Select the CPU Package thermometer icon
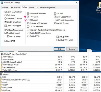101x92 pixels. pos(2,57)
